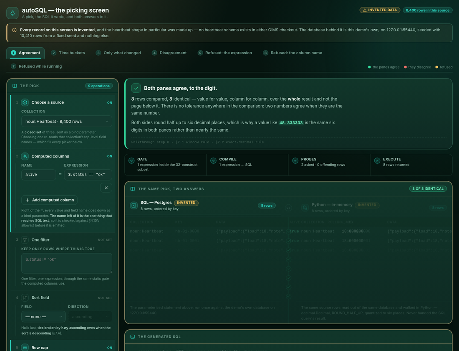The width and height of the screenshot is (459, 351).
Task: Toggle the NOT SET state of One filter
Action: pos(105,240)
